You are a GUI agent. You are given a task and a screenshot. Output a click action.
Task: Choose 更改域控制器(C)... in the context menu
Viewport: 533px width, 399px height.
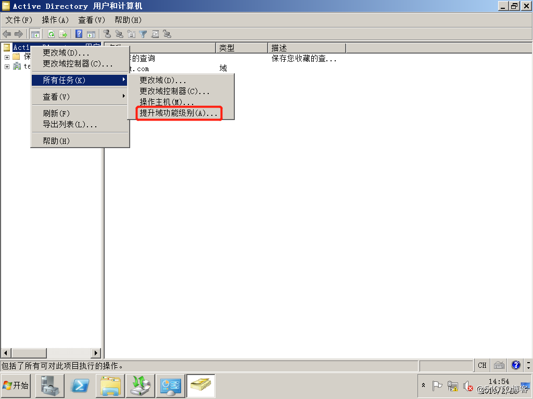[x=80, y=64]
